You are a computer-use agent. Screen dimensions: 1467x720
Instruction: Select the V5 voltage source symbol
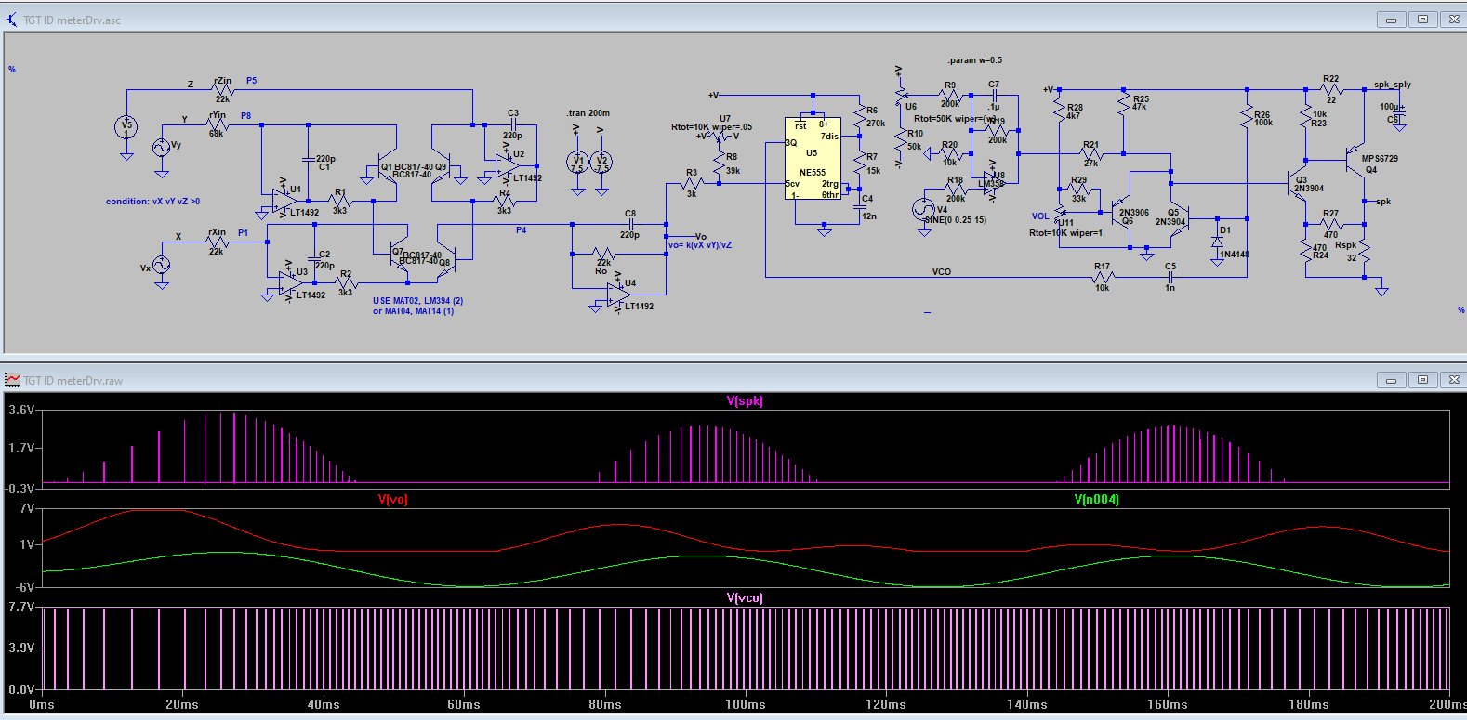pos(126,126)
